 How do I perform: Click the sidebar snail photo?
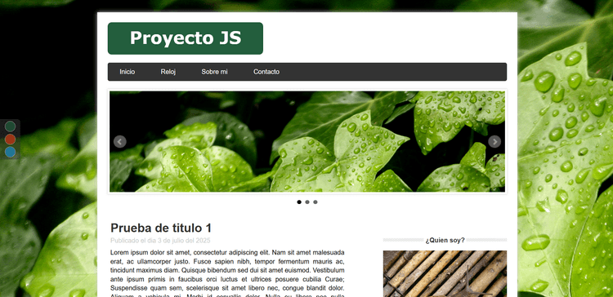coord(445,273)
